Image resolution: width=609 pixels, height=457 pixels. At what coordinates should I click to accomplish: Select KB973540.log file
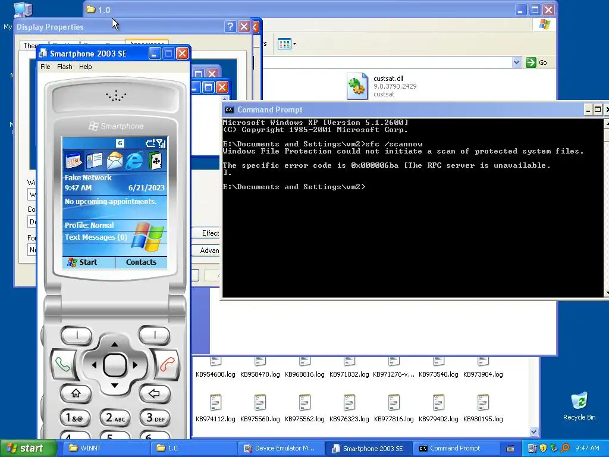click(x=438, y=368)
